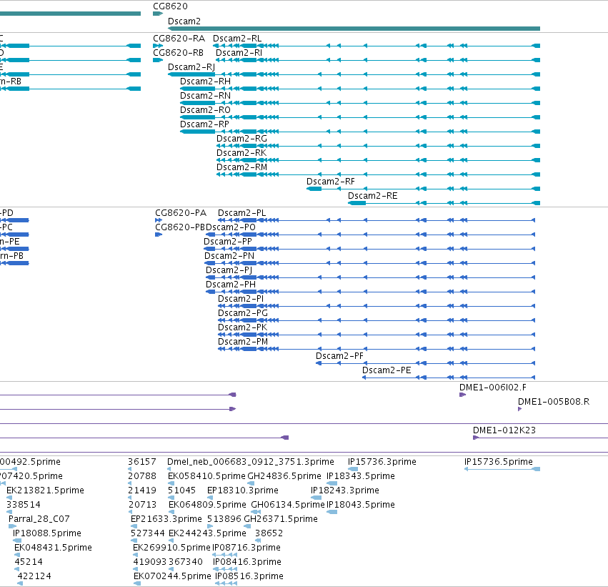Select the DME1-012K23 clone feature
608x587 pixels.
click(540, 438)
